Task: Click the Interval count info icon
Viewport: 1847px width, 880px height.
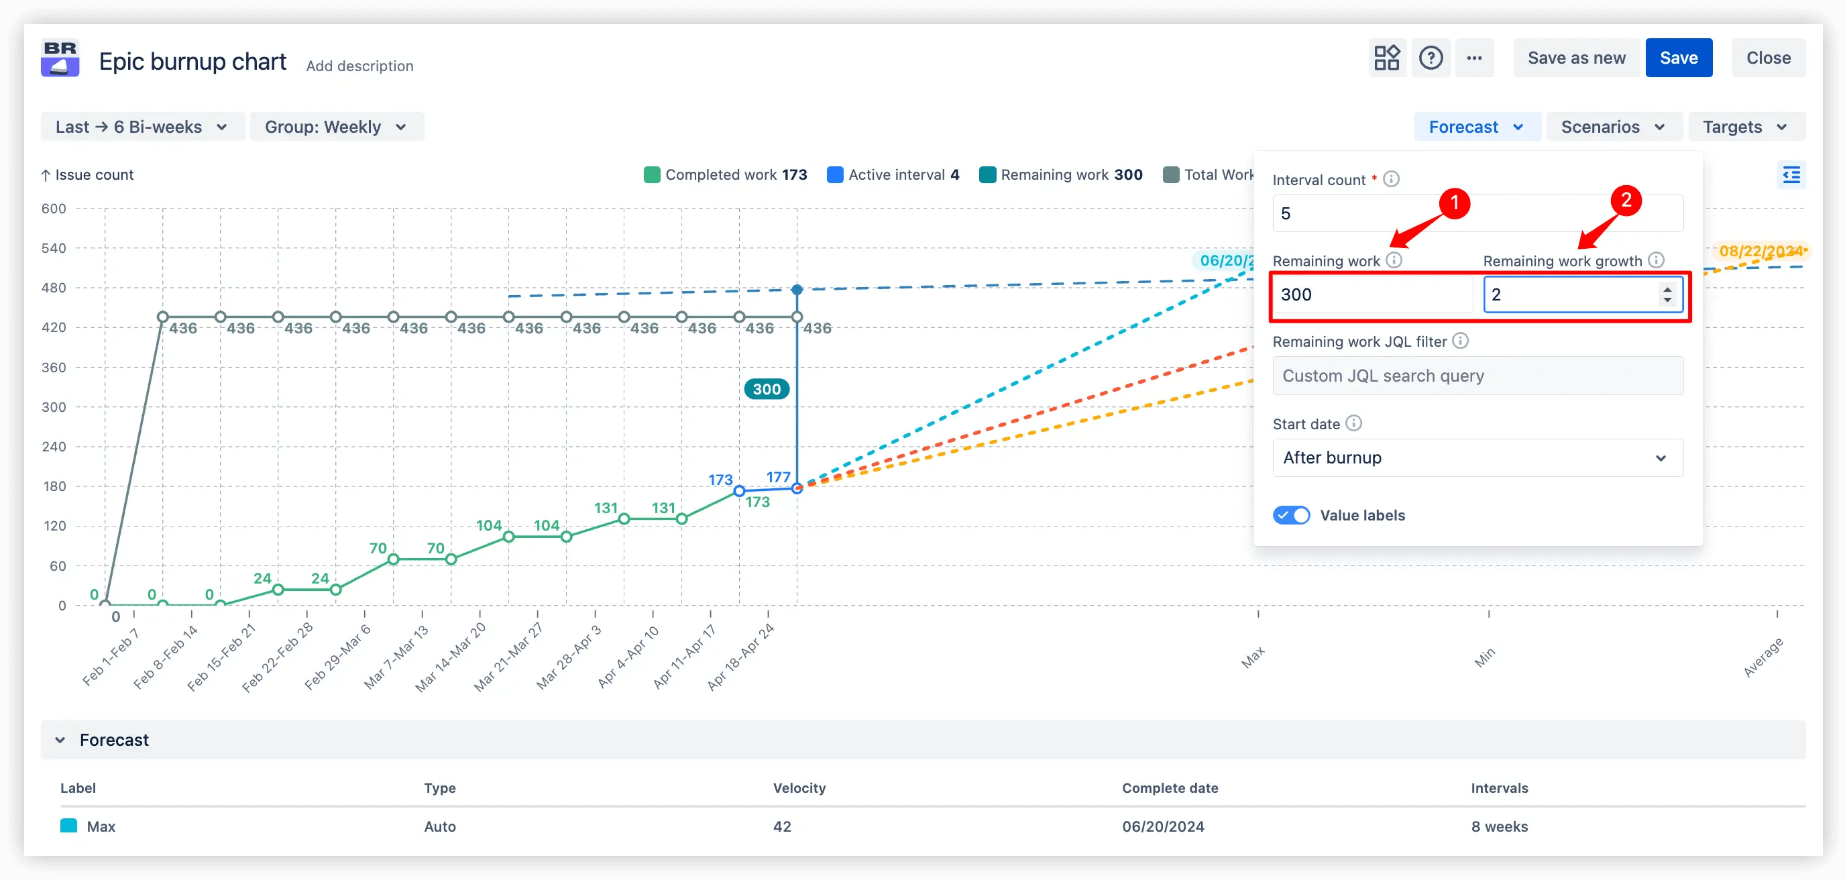Action: tap(1391, 179)
